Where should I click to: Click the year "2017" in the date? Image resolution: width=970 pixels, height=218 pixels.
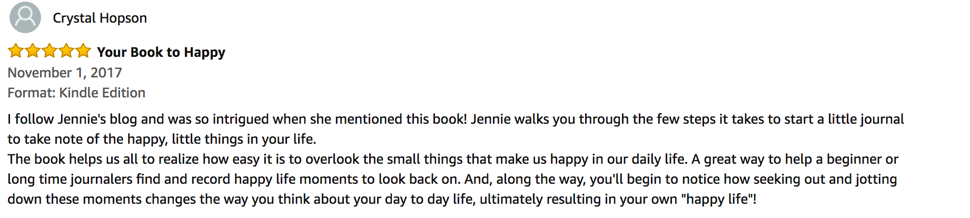[x=106, y=73]
